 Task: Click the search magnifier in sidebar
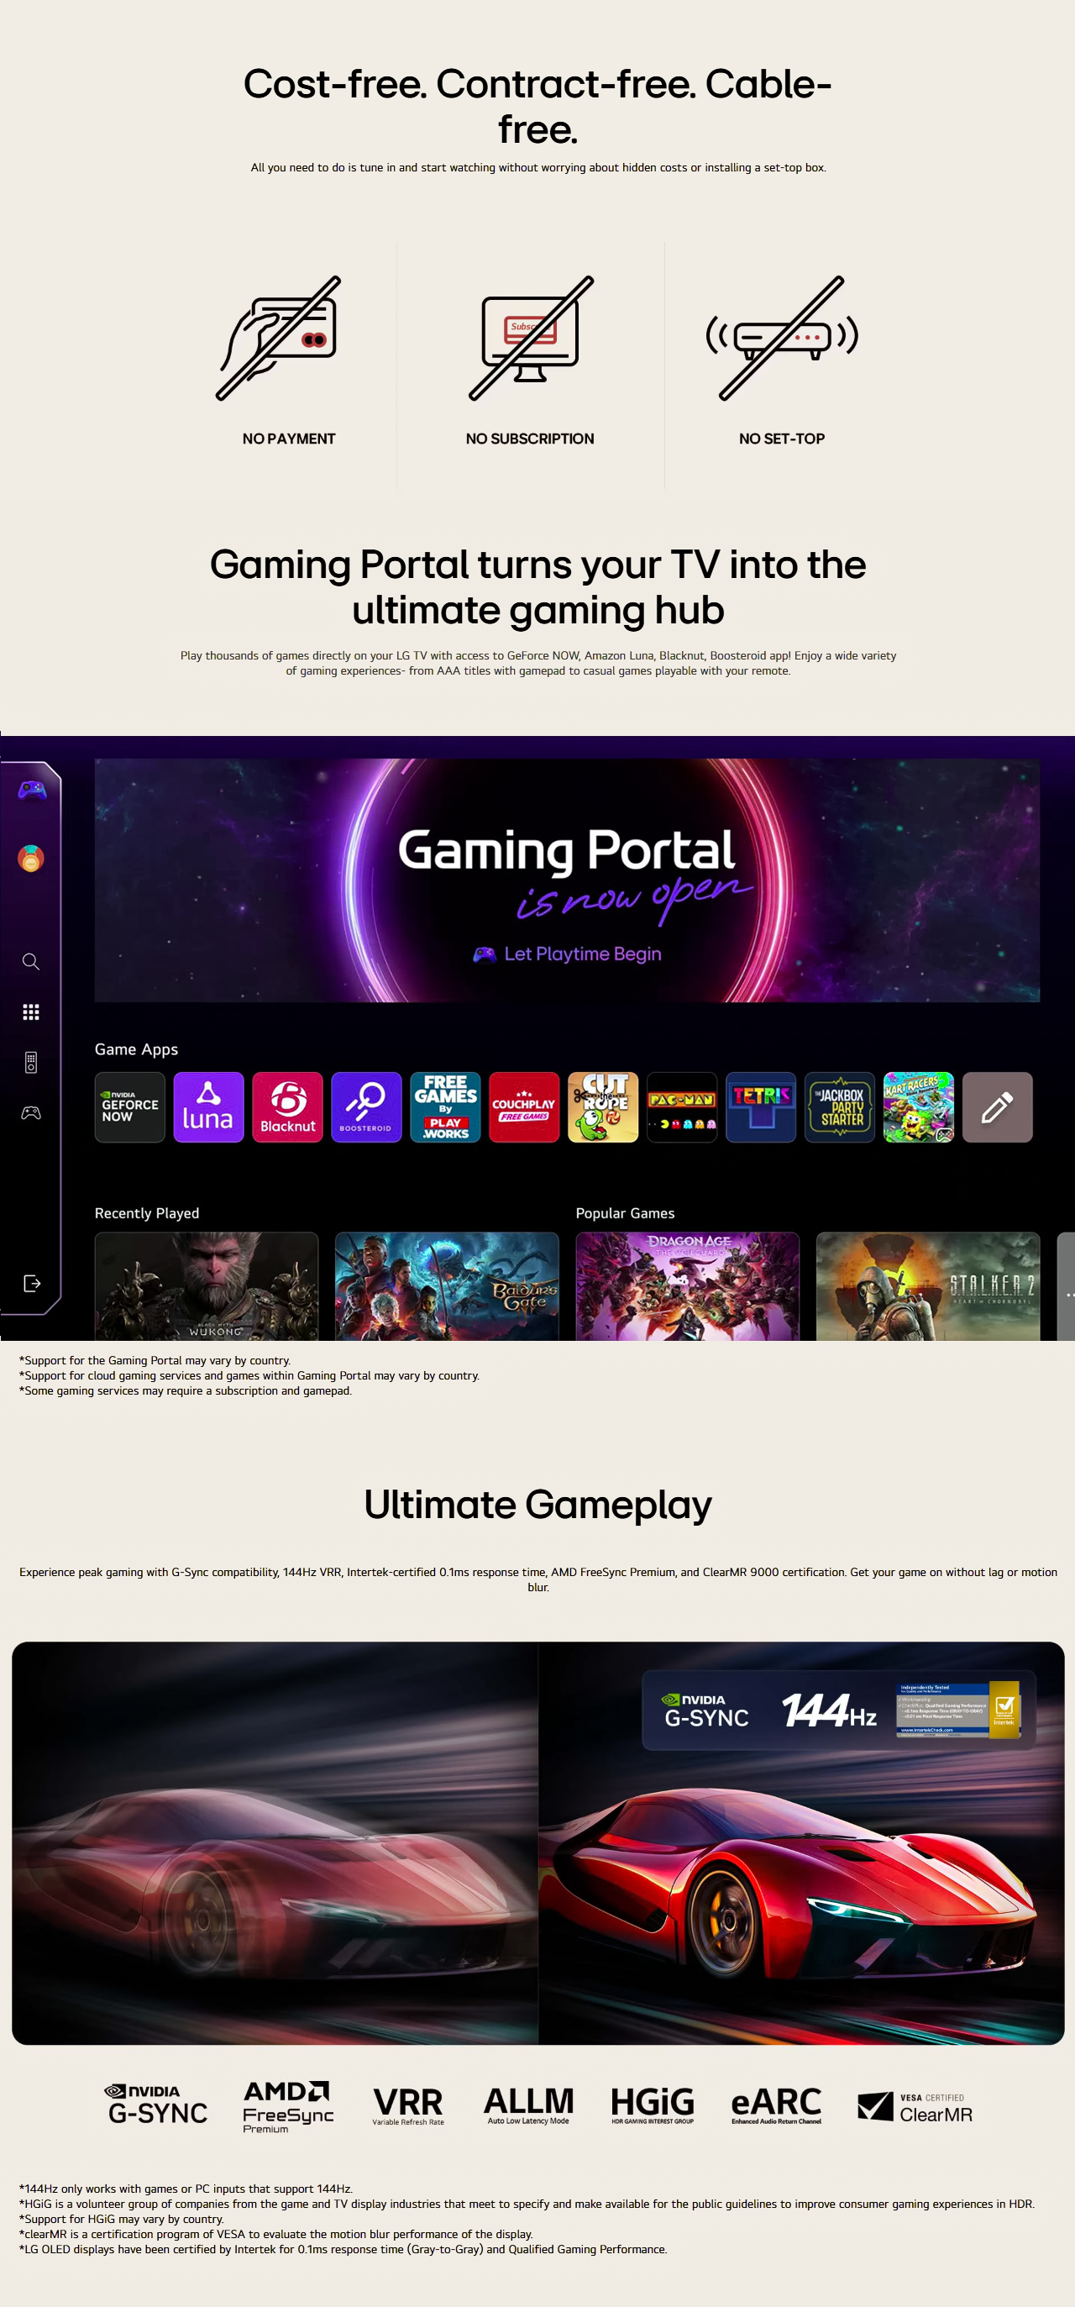(31, 962)
